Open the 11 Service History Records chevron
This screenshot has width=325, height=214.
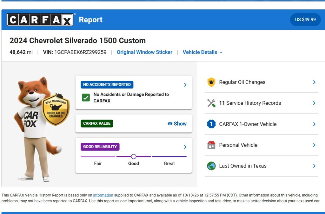click(x=314, y=103)
